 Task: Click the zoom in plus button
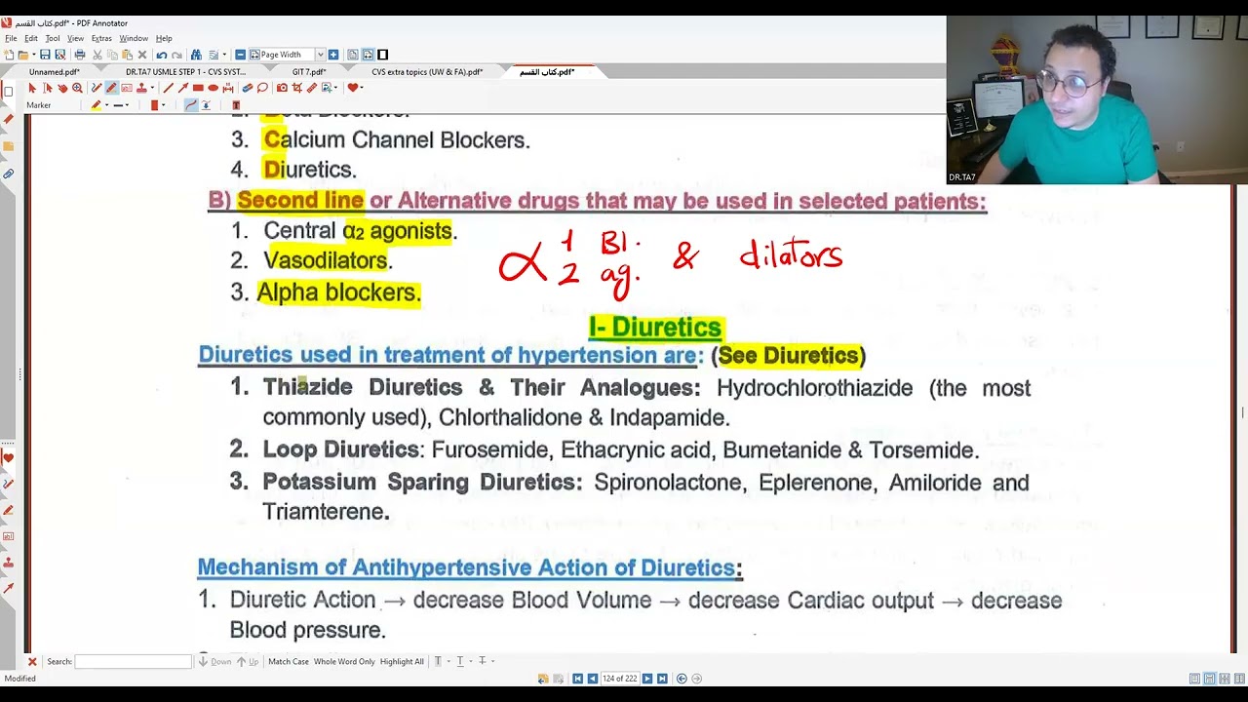pyautogui.click(x=333, y=55)
